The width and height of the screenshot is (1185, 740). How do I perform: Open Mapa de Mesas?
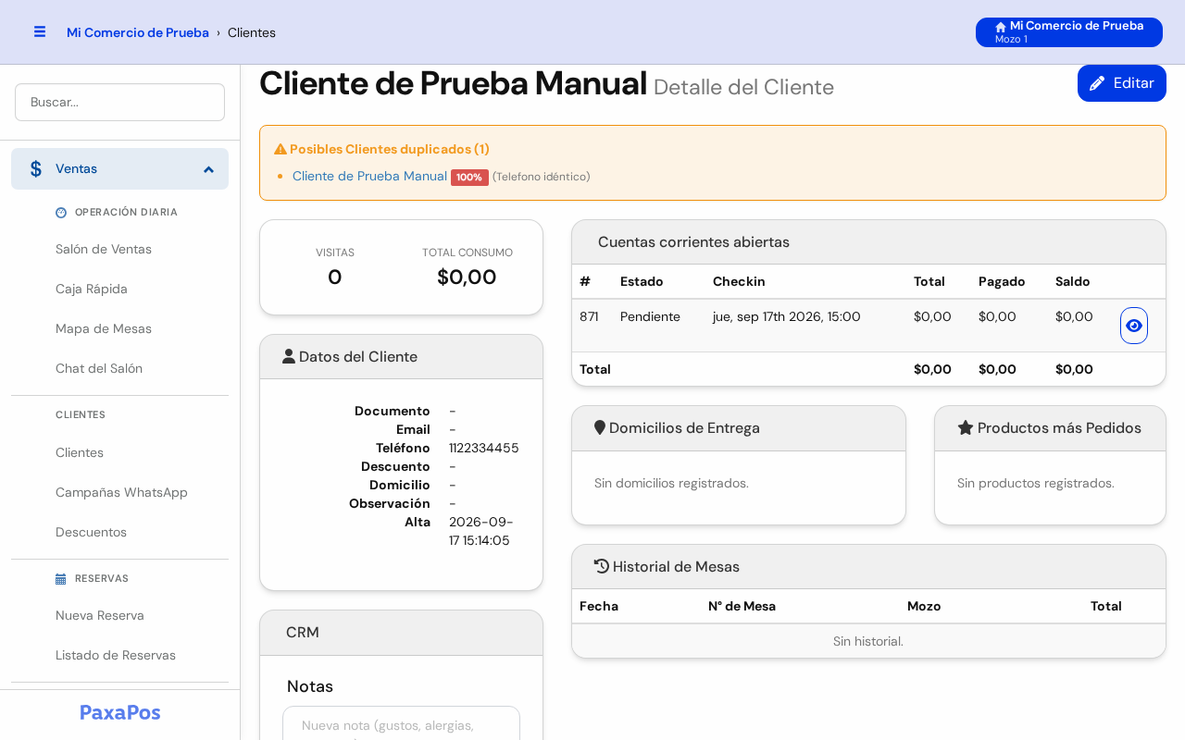104,328
